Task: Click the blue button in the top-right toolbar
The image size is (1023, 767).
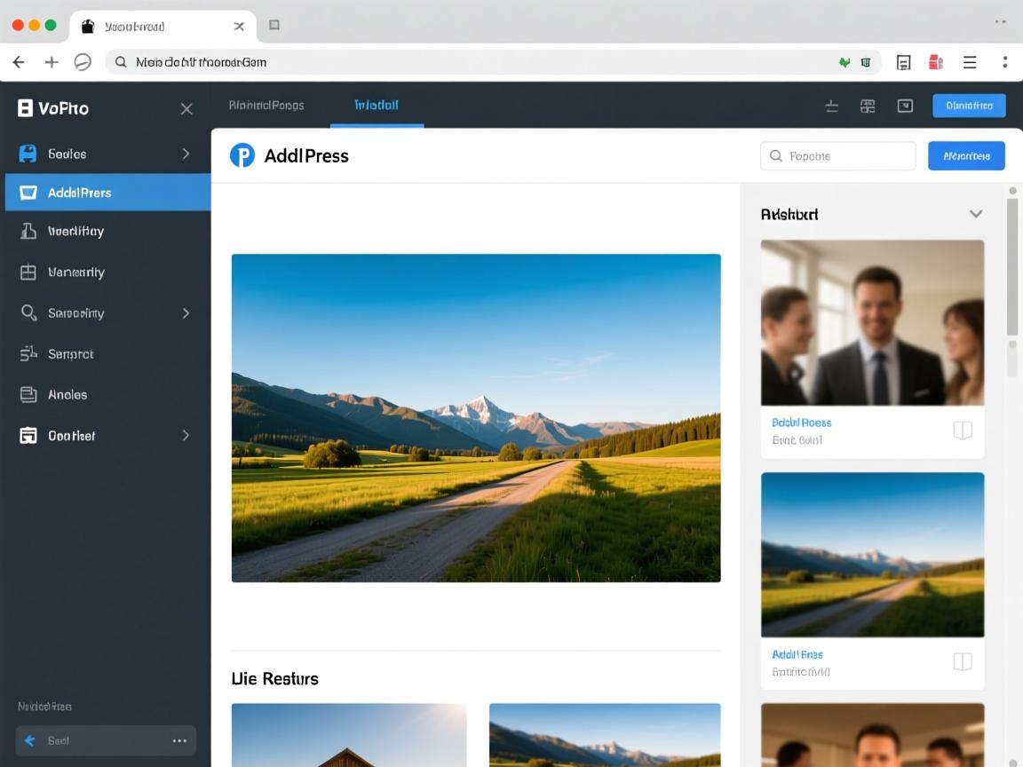Action: 969,106
